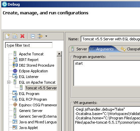Switch to the Server tab

(79, 49)
